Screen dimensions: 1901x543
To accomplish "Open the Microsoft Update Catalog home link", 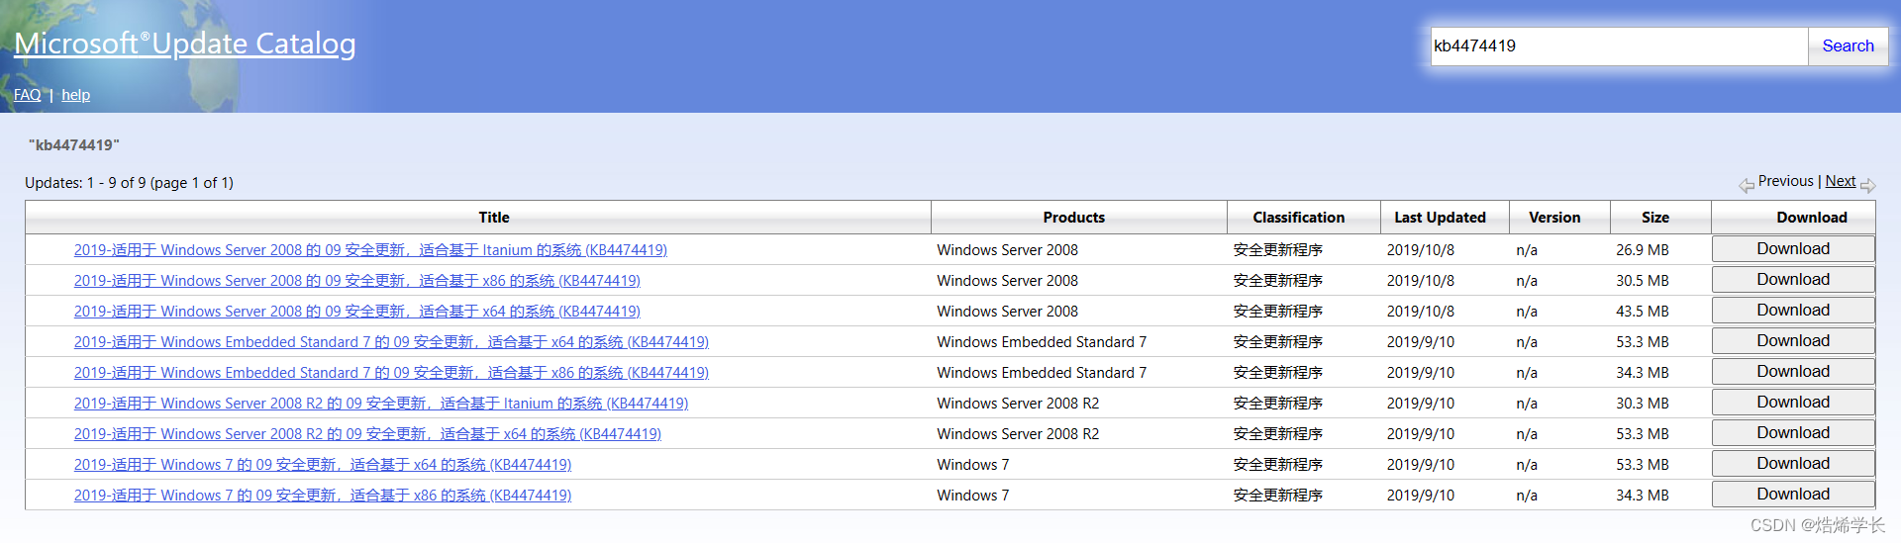I will [185, 44].
